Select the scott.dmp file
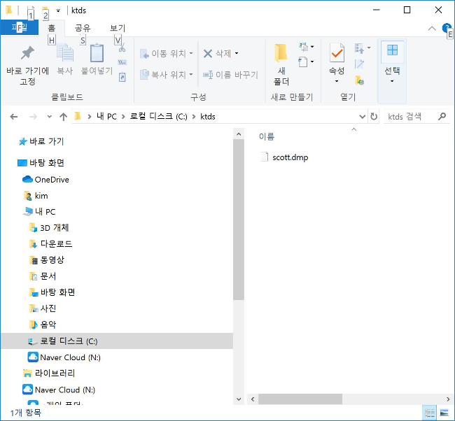Viewport: 455px width, 421px height. point(290,157)
